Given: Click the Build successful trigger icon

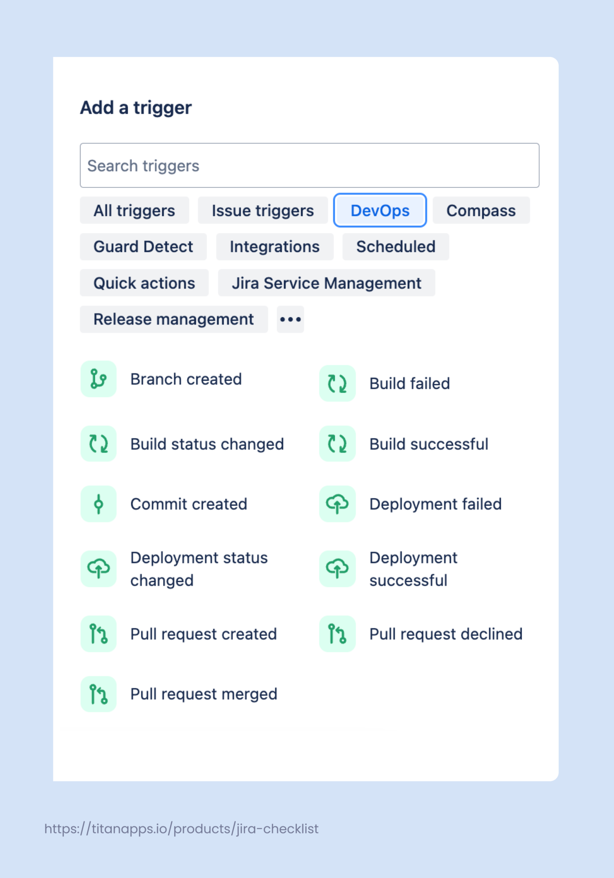Looking at the screenshot, I should pos(337,444).
